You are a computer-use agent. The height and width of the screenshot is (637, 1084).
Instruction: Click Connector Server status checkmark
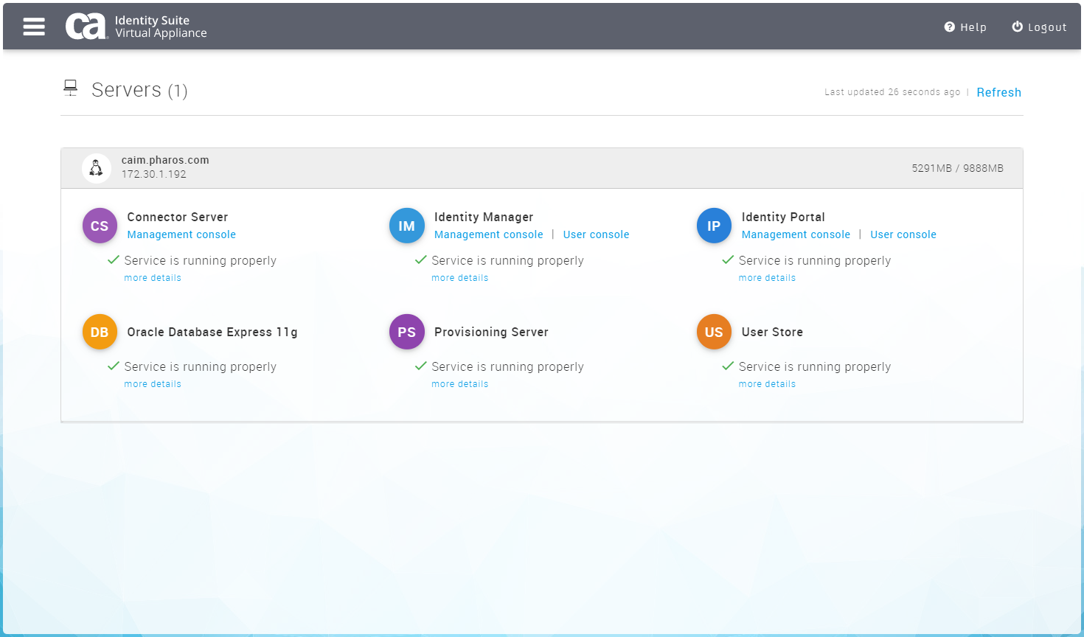[x=114, y=260]
